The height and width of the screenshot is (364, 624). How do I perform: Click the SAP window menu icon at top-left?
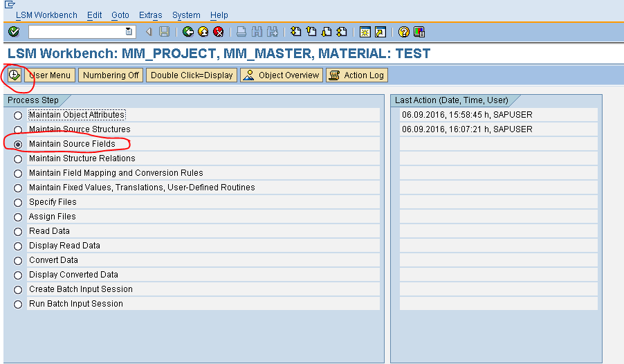tap(10, 4)
